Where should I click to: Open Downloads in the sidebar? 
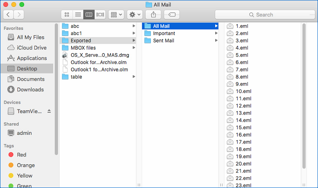point(30,89)
